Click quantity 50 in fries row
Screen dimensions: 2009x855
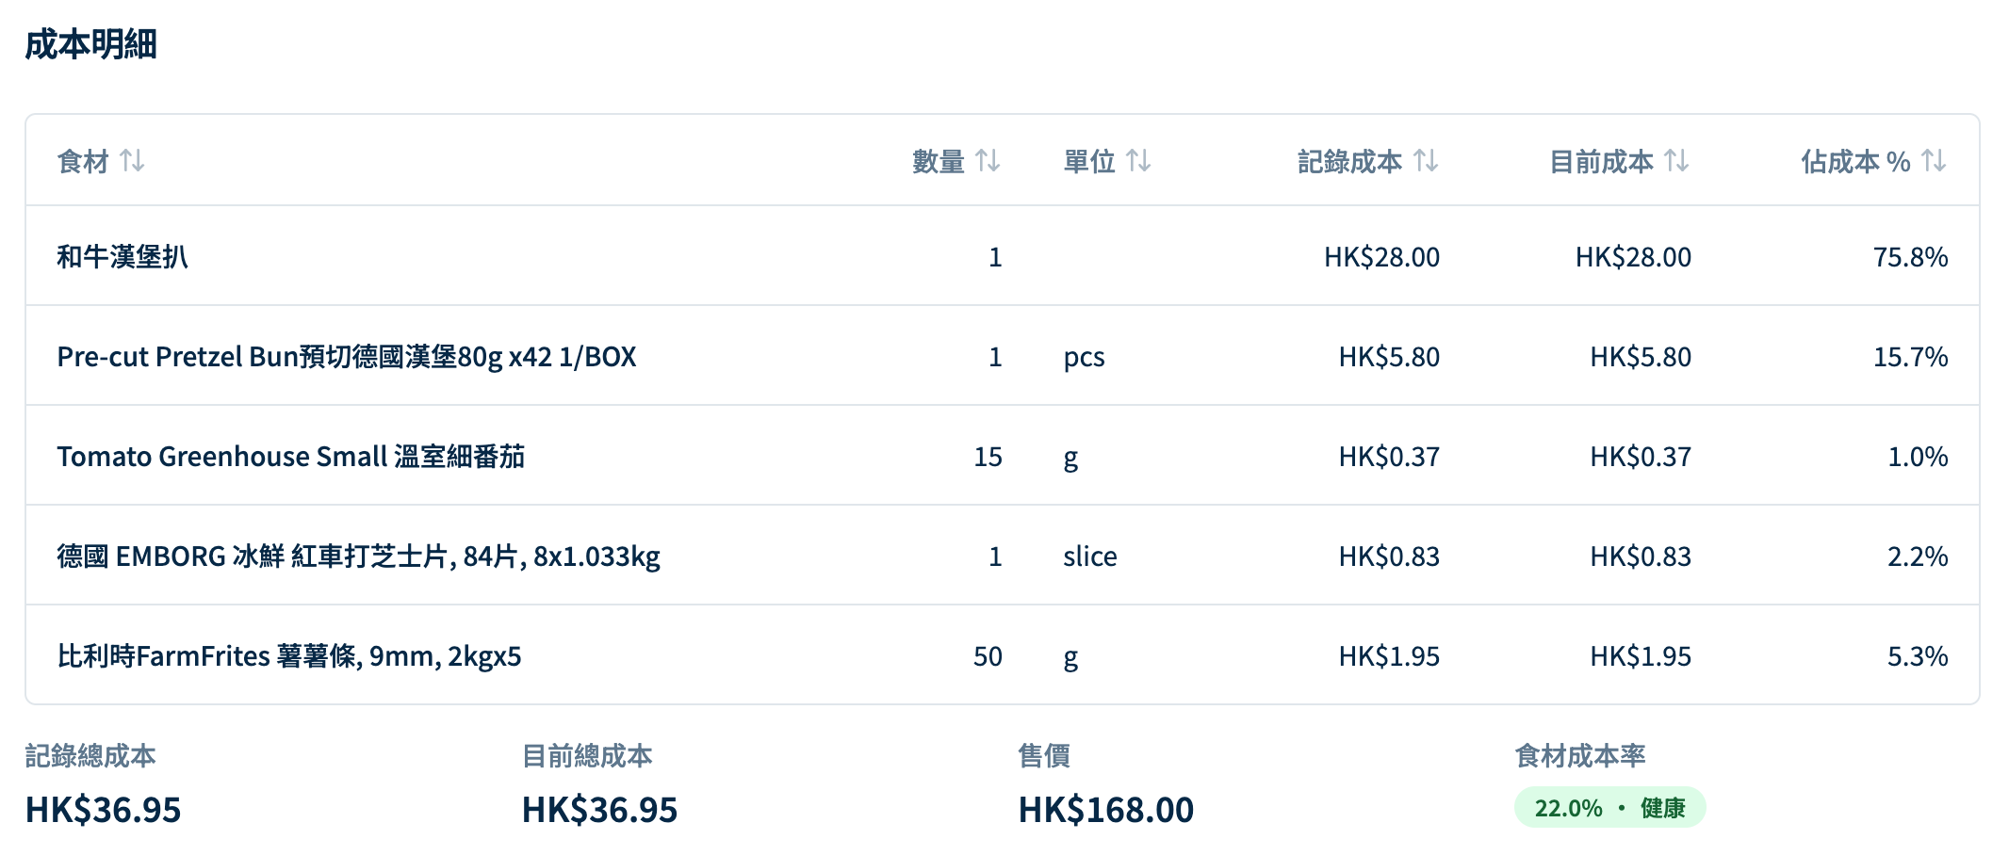[x=988, y=656]
